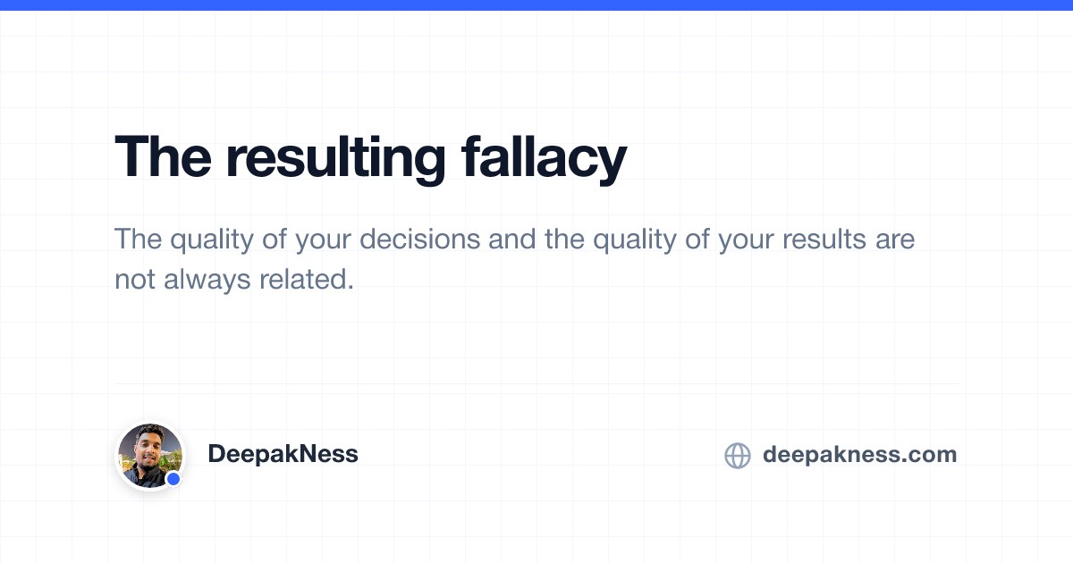Click the DeepakNess author name
Screen dimensions: 1073x563
[x=283, y=454]
